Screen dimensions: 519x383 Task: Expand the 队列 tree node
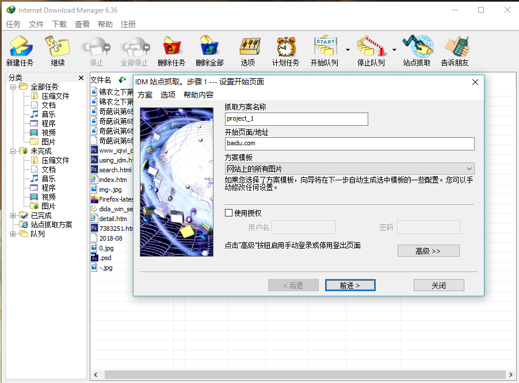13,234
